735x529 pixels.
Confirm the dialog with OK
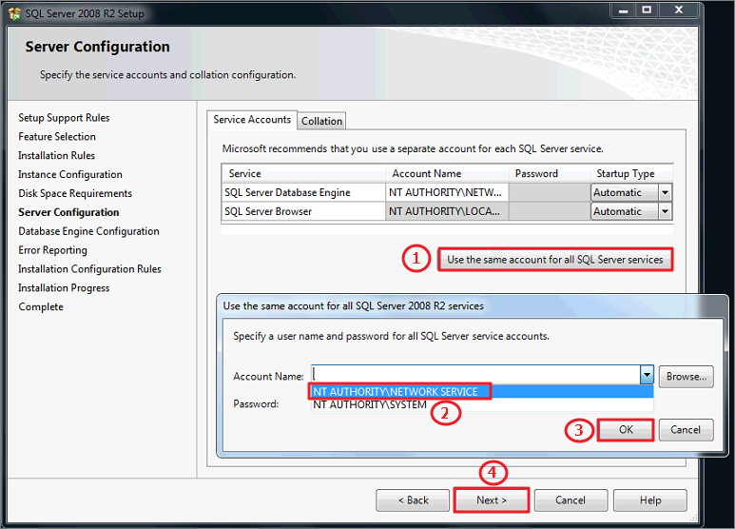626,430
